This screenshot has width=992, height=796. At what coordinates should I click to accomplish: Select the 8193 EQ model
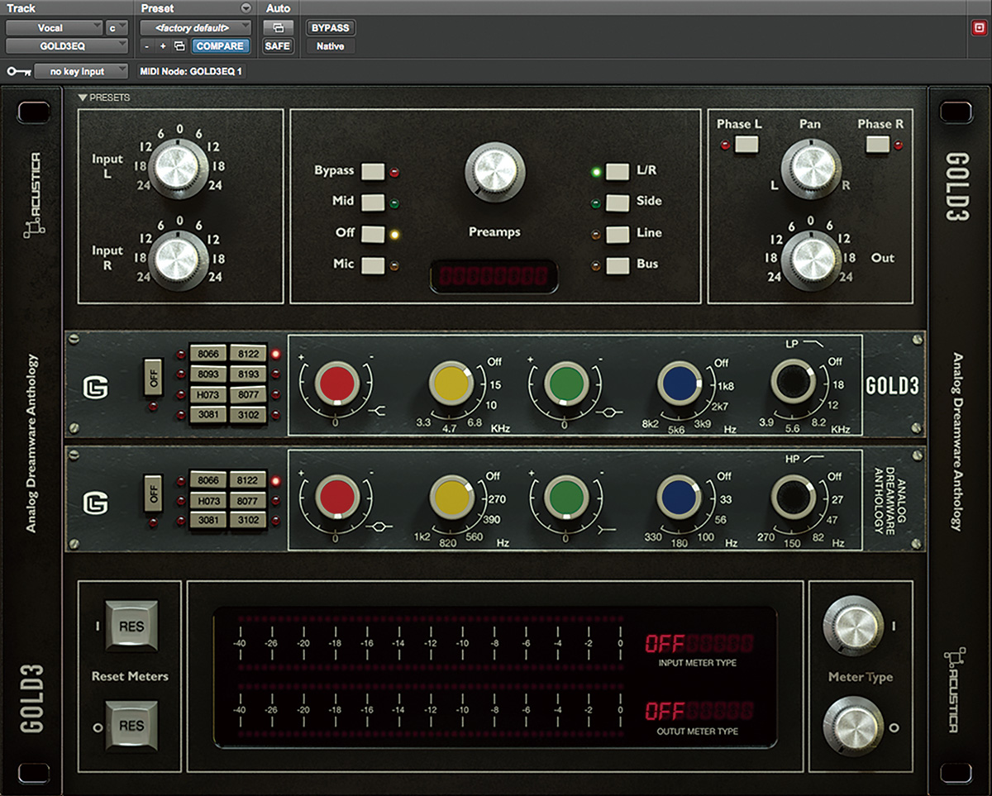pyautogui.click(x=247, y=374)
